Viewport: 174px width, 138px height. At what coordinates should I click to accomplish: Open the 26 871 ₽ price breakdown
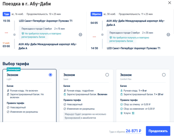pos(134,131)
